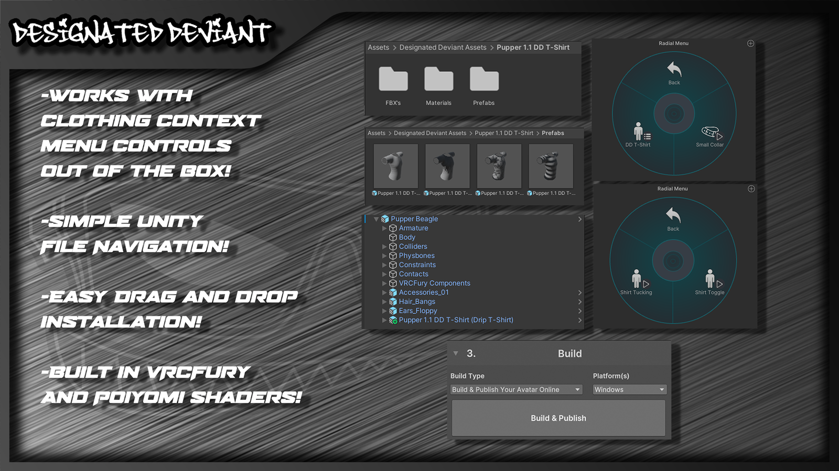Screen dimensions: 839x471
Task: Toggle the Shirt Toggle radial option
Action: tap(710, 280)
